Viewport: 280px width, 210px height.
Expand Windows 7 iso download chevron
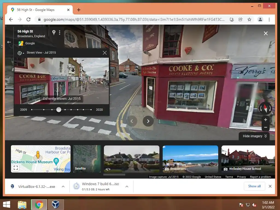pos(127,186)
